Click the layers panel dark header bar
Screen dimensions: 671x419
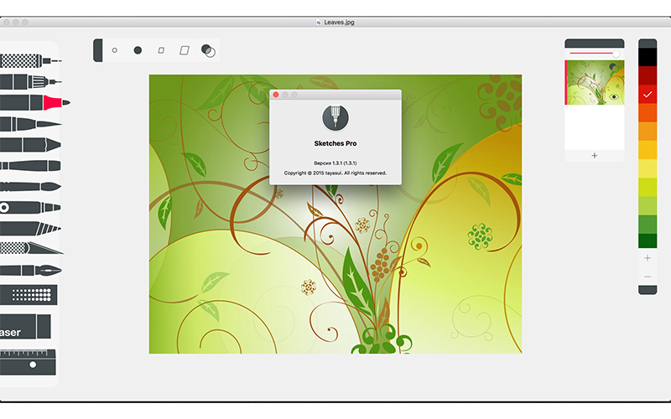(x=595, y=44)
